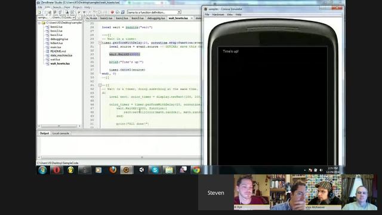Switch to the basic1.lua editor tab
Image resolution: width=382 pixels, height=215 pixels.
(106, 19)
